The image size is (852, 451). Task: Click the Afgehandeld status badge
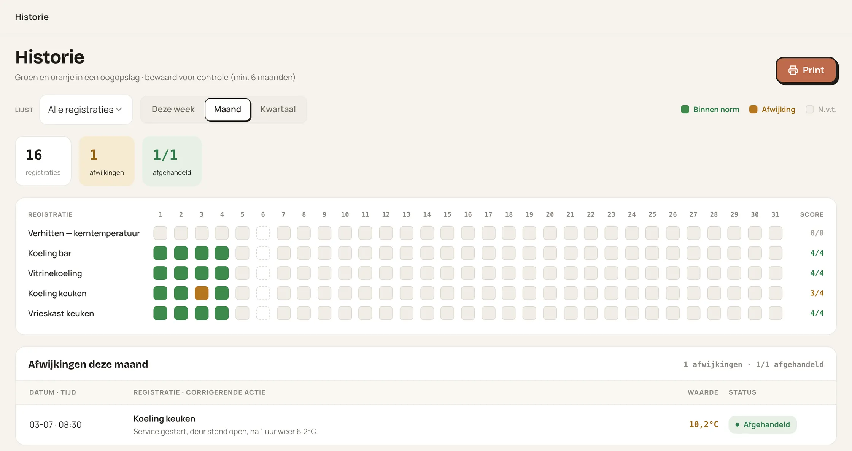[763, 425]
